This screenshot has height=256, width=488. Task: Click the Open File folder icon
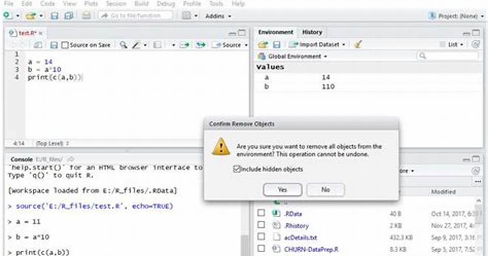pyautogui.click(x=31, y=15)
